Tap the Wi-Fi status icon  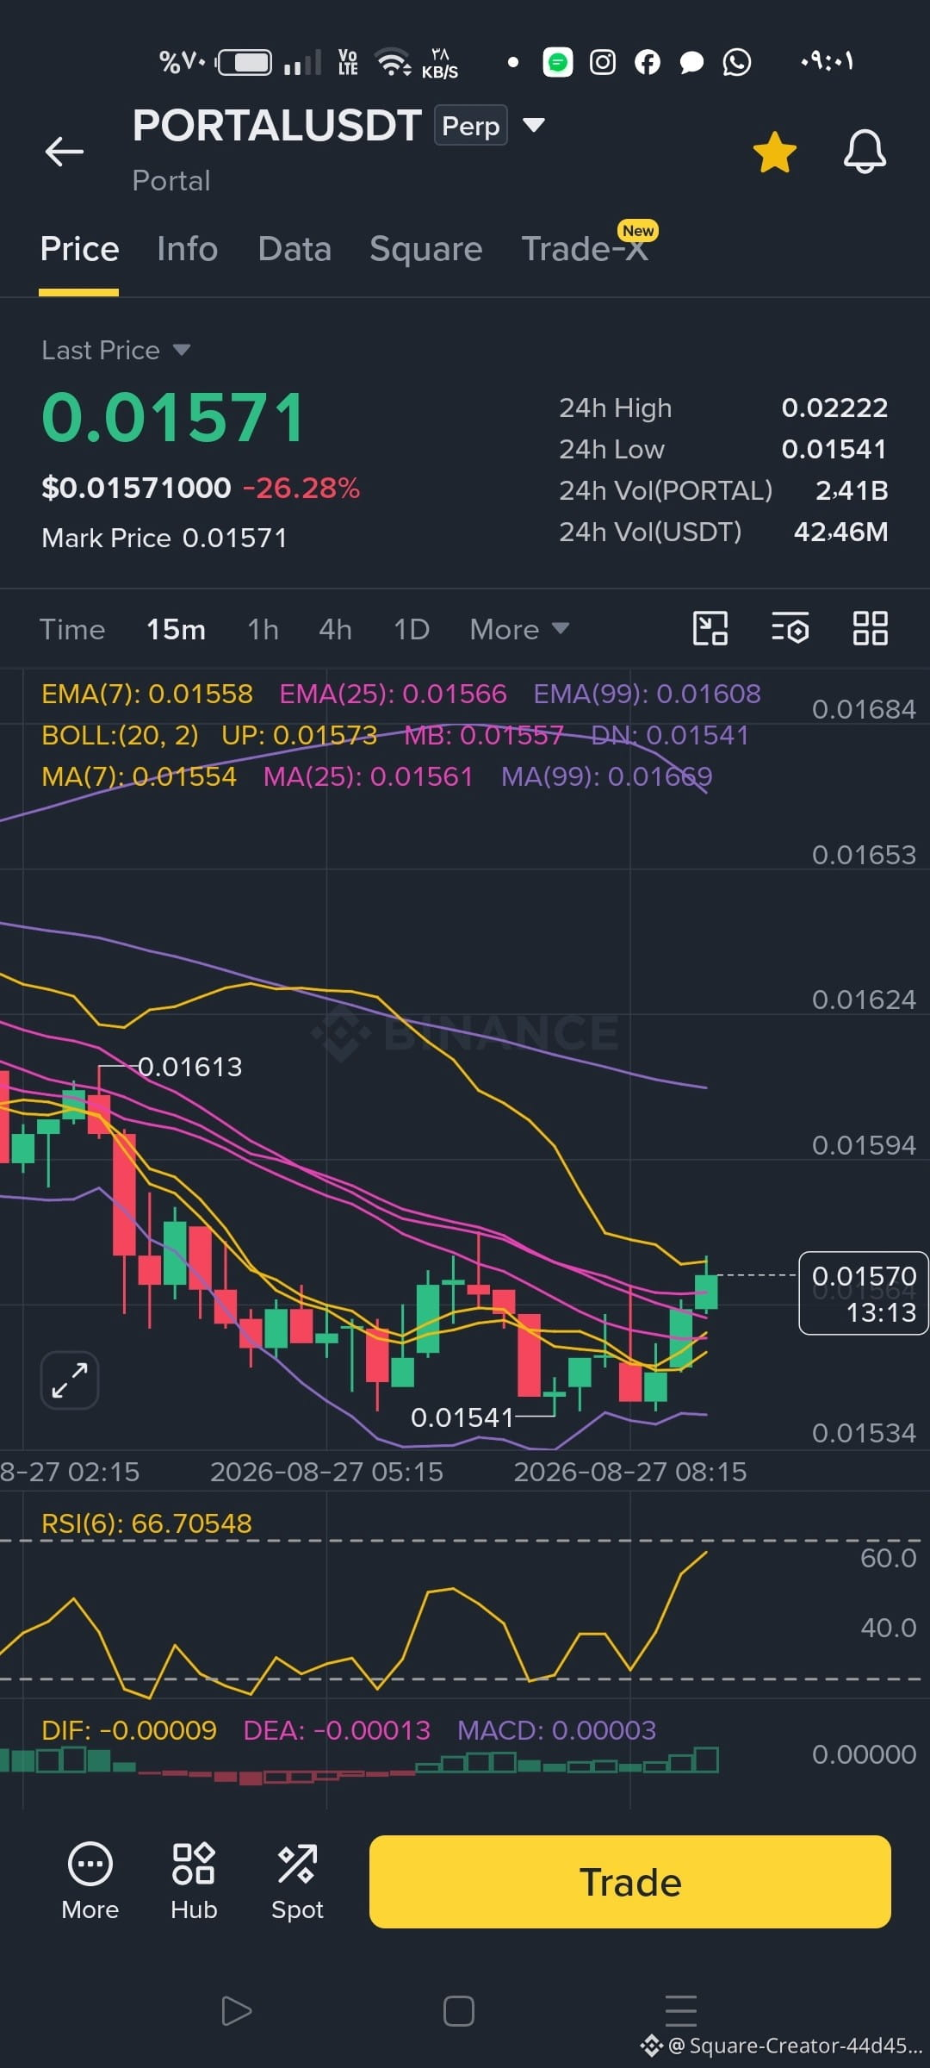click(x=394, y=62)
